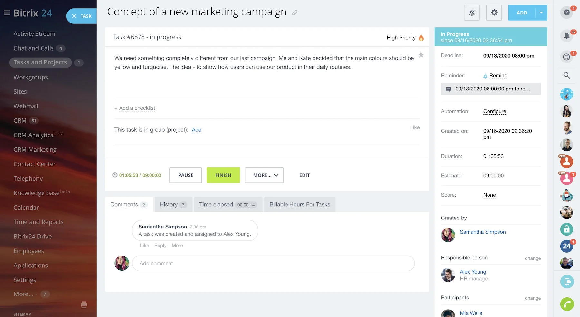580x317 pixels.
Task: Click the notifications bell icon
Action: [566, 36]
